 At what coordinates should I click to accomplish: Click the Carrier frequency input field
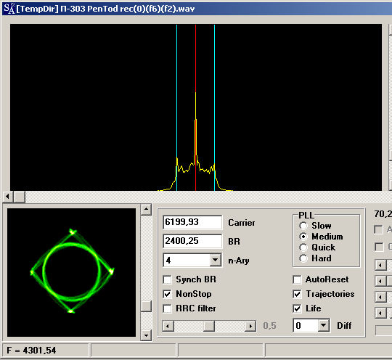[192, 222]
